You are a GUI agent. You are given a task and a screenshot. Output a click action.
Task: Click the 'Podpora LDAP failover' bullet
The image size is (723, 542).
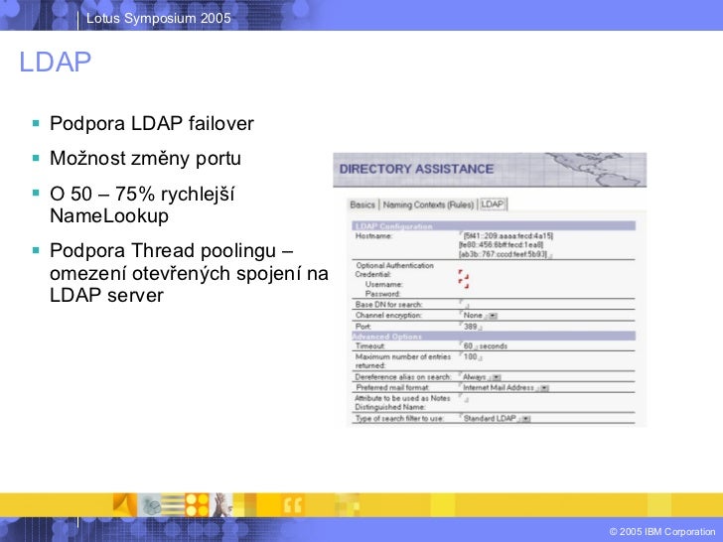[152, 123]
